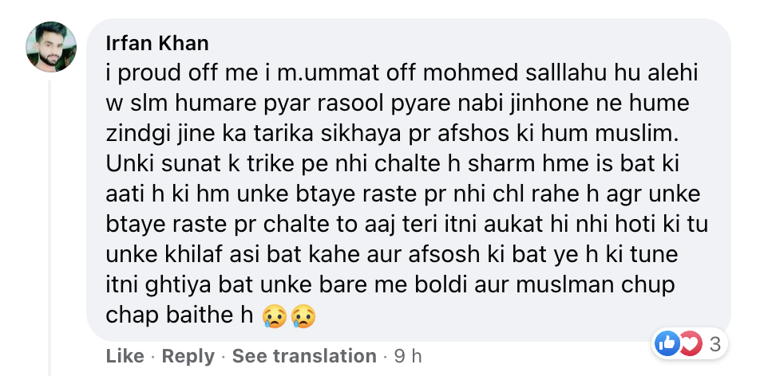Viewport: 760px width, 376px height.
Task: Click See translation under the comment
Action: (303, 356)
